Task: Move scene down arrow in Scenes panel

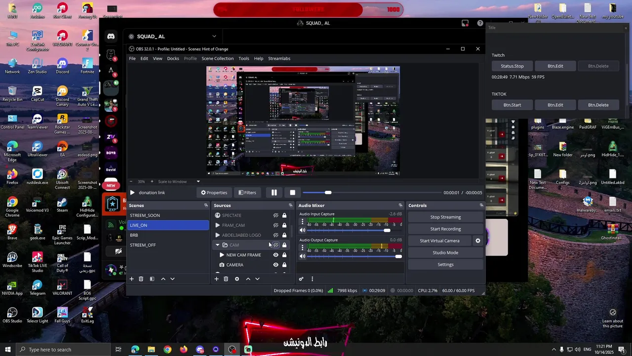Action: pos(172,279)
